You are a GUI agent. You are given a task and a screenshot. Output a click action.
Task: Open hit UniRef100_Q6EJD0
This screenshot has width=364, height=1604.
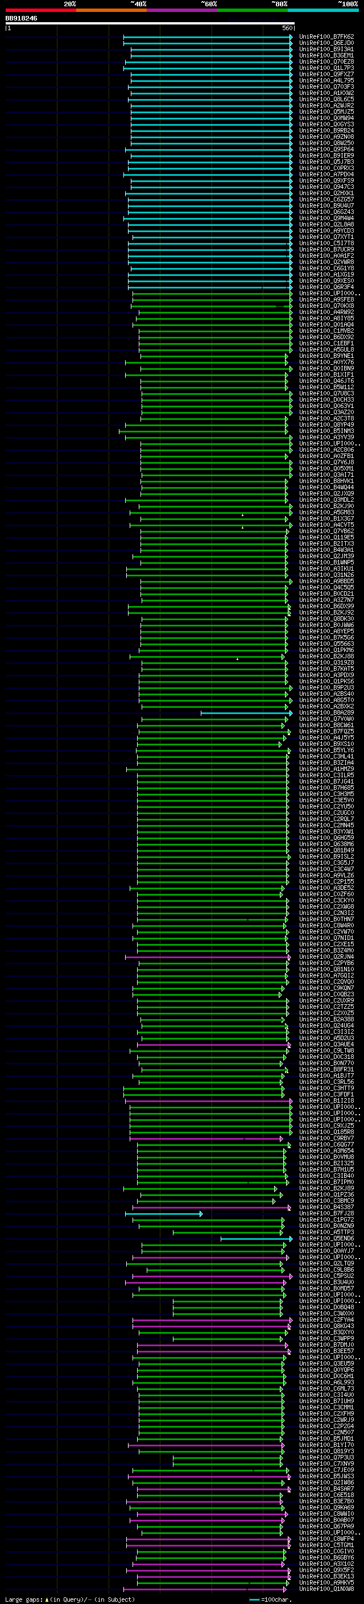click(326, 43)
